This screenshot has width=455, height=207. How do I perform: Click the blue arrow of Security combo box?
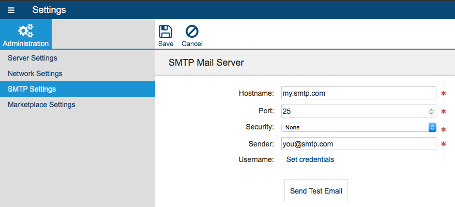click(432, 127)
